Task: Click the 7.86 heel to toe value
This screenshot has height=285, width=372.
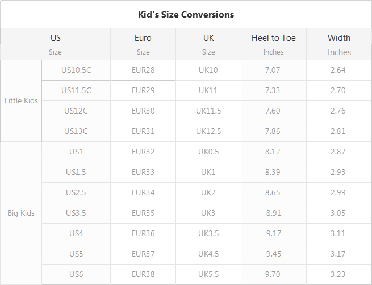Action: (274, 131)
